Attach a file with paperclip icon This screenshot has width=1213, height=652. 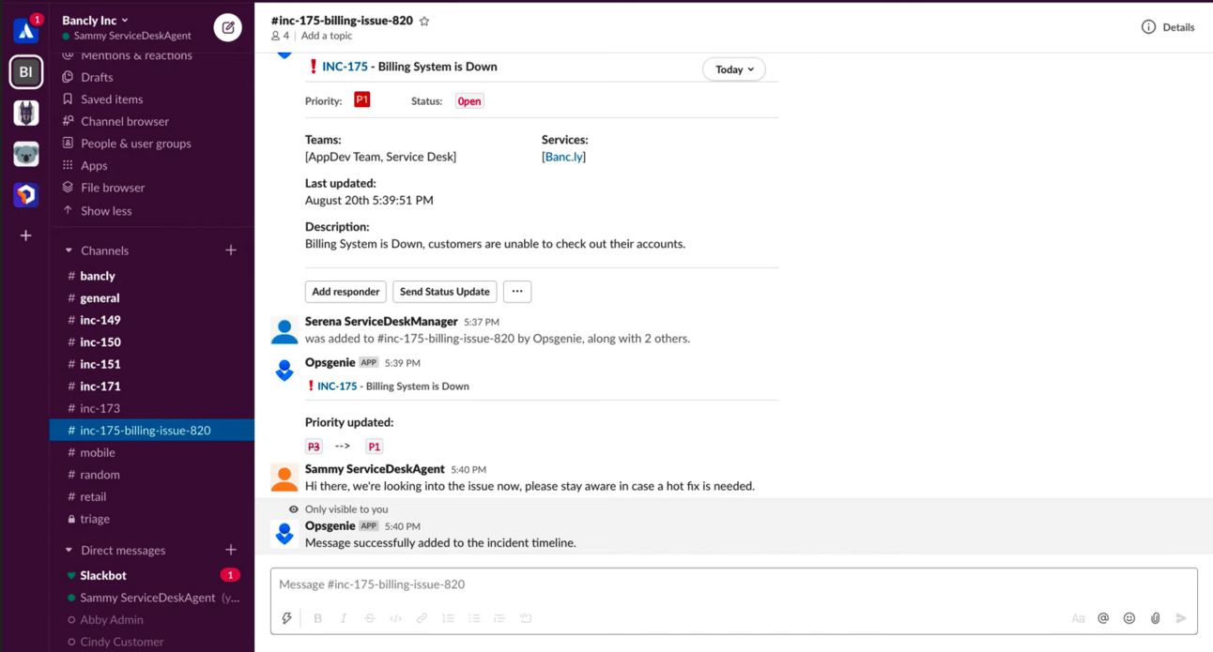pyautogui.click(x=1156, y=618)
